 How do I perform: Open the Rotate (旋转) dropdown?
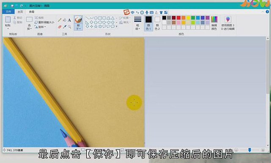40,27
